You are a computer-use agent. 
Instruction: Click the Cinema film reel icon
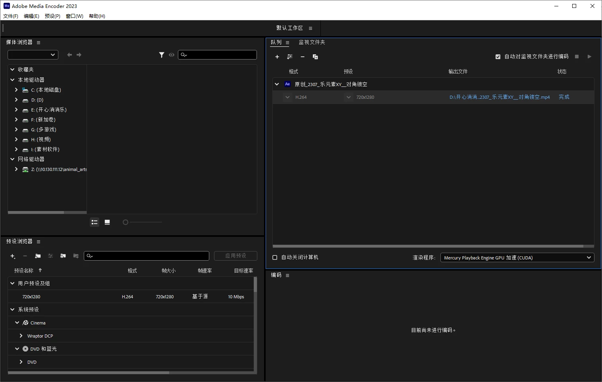[x=25, y=323]
